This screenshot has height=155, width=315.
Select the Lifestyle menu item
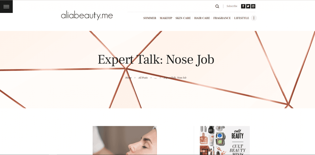pos(242,18)
